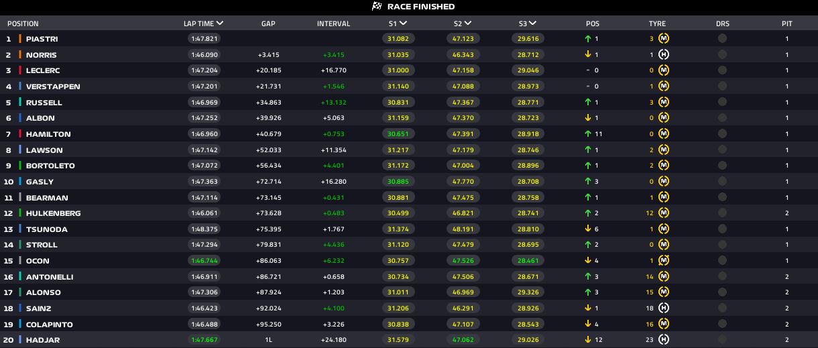Screen dimensions: 818x348
Task: Open the Lap Time column dropdown
Action: click(220, 23)
